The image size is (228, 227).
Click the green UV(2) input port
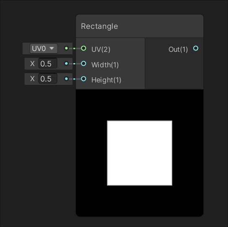[x=83, y=48]
